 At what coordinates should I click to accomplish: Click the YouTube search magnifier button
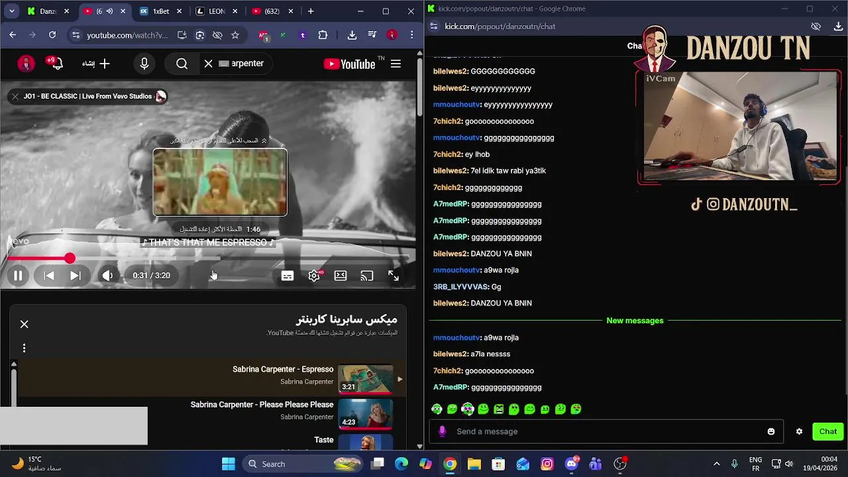182,64
